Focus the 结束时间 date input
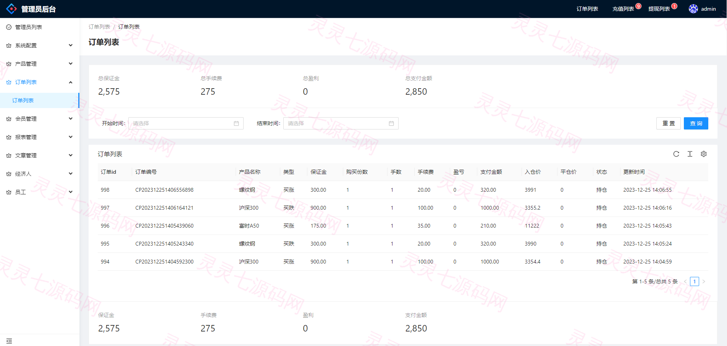This screenshot has height=346, width=727. [x=341, y=123]
